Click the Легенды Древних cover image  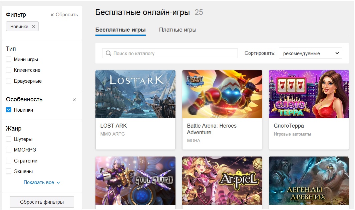[x=309, y=180]
